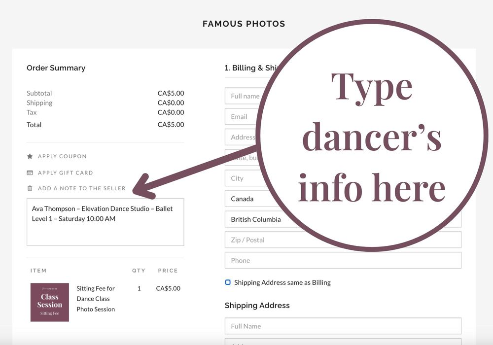
Task: Open the Apply Coupon text link
Action: pos(62,156)
